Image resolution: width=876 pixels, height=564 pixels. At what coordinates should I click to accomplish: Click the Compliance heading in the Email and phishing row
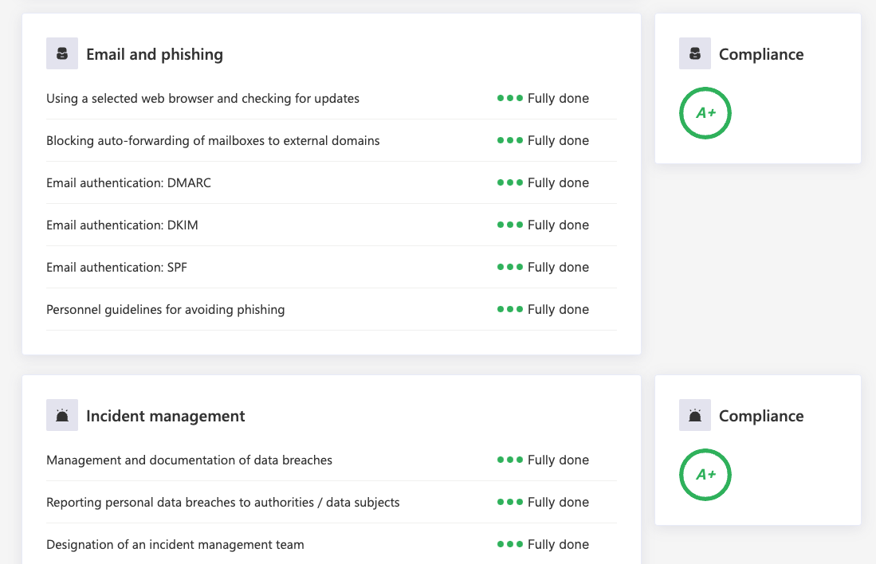[x=761, y=54]
